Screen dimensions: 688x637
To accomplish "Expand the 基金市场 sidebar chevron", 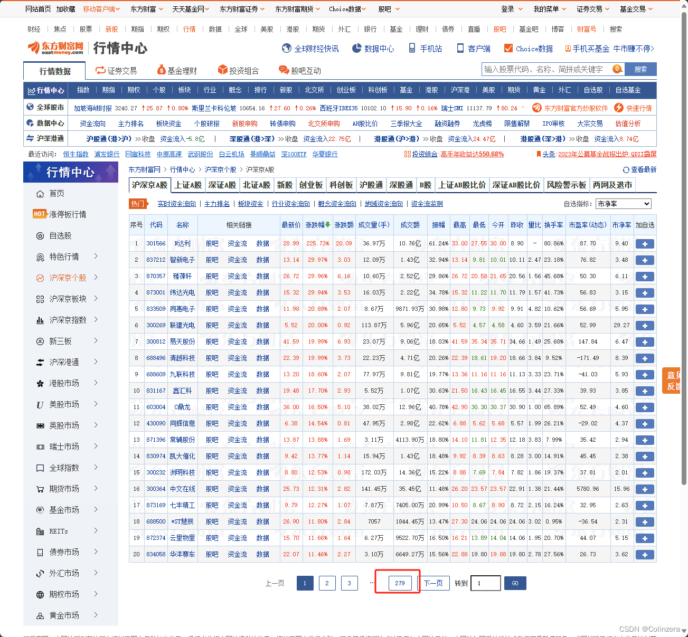I will click(96, 510).
